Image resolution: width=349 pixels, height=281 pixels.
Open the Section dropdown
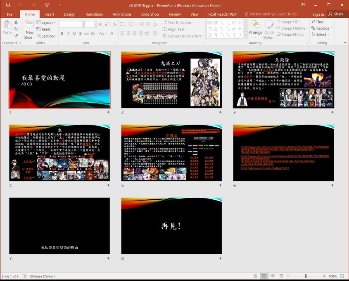point(46,36)
